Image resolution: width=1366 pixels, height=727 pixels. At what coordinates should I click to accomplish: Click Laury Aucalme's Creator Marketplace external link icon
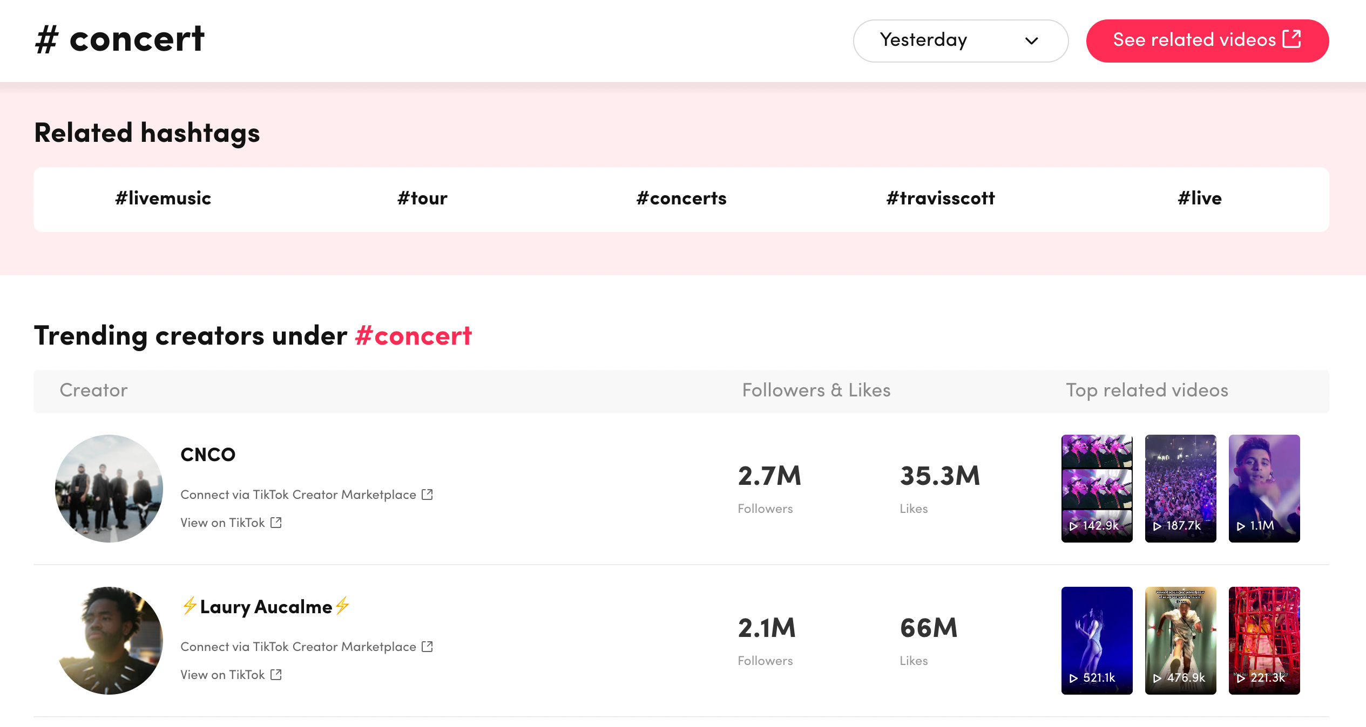click(427, 646)
